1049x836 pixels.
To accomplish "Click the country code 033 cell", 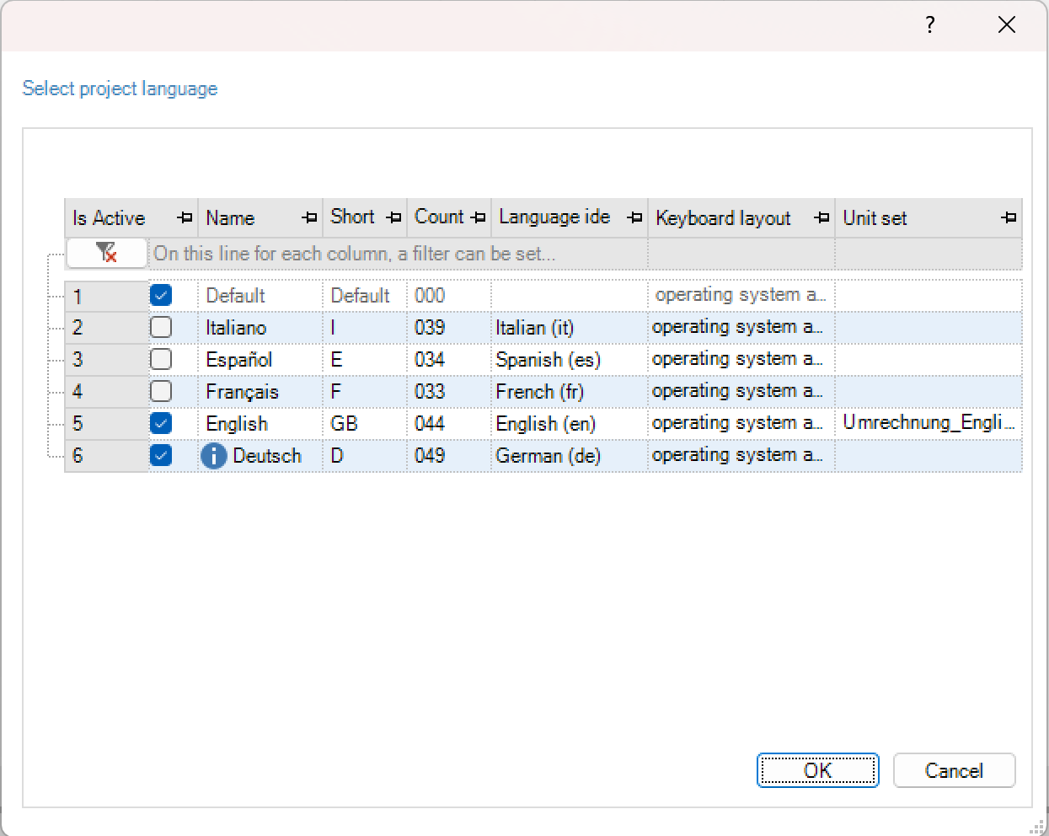I will 449,392.
